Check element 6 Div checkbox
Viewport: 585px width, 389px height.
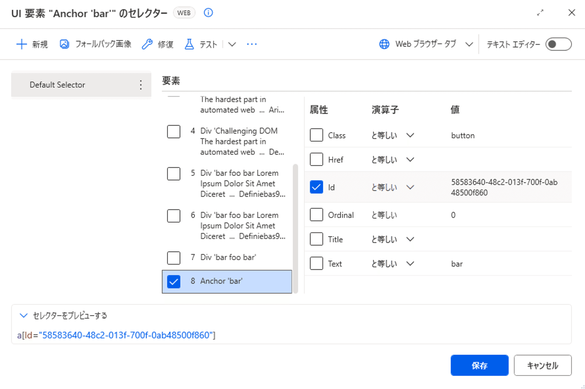coord(174,216)
